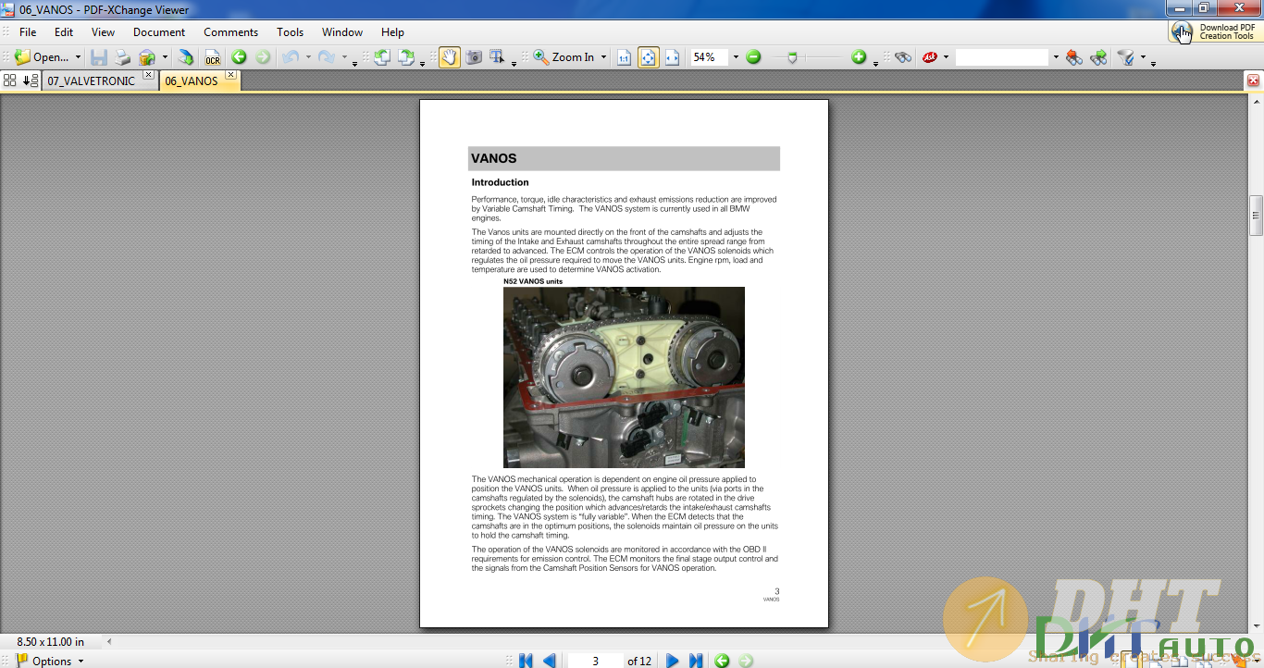
Task: Toggle Fit Page view button
Action: point(648,57)
